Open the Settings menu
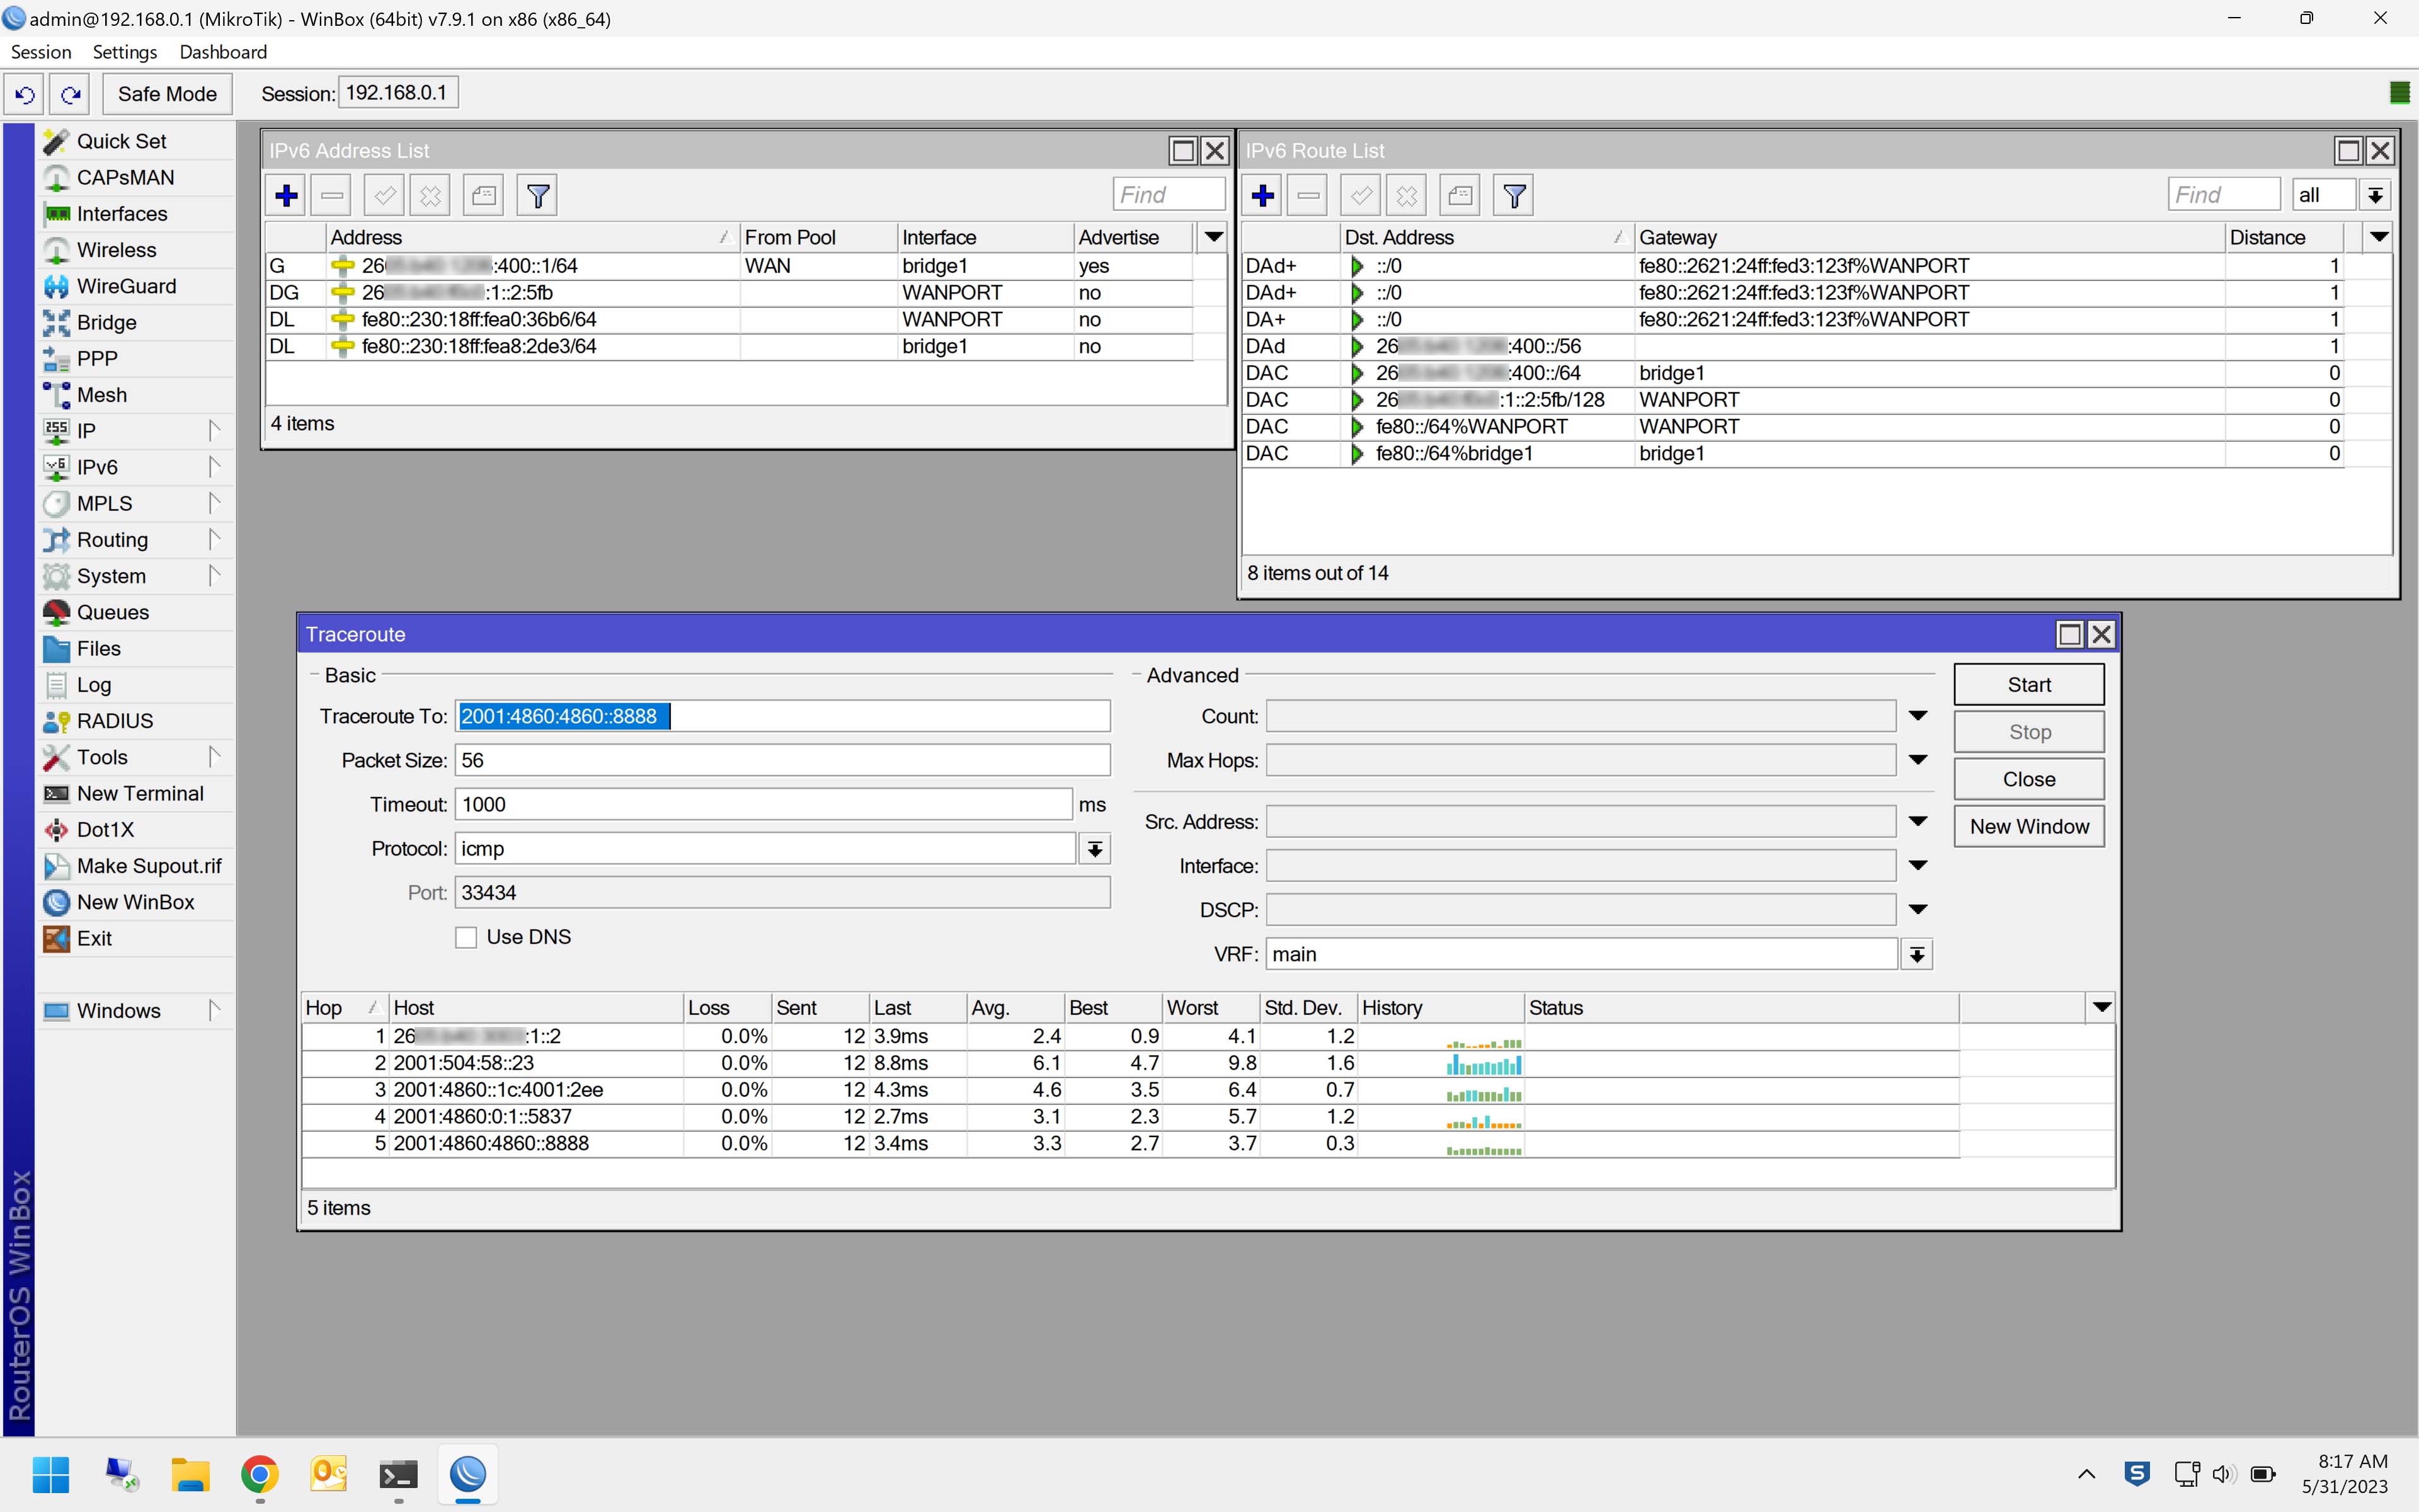 coord(125,52)
